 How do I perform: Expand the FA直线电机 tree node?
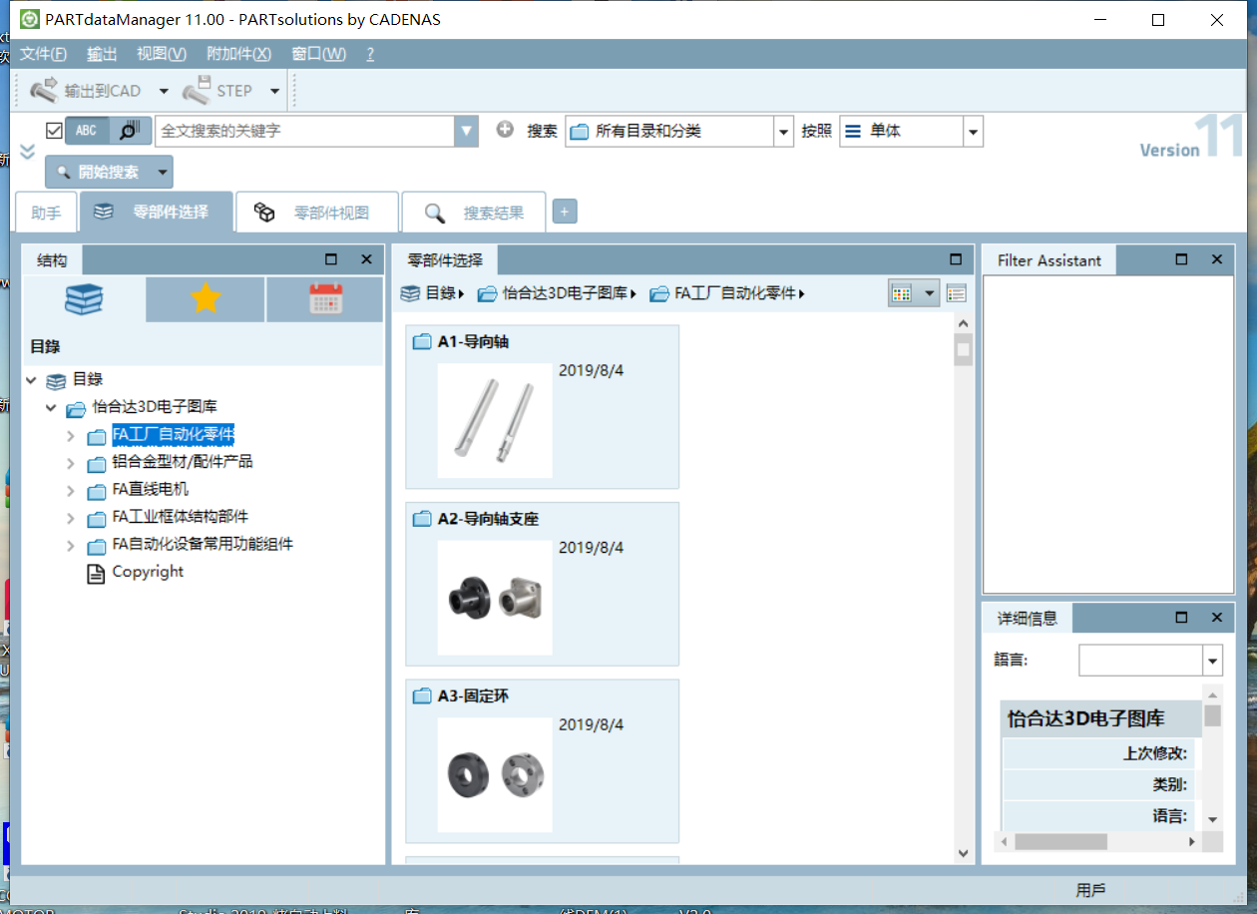(70, 491)
